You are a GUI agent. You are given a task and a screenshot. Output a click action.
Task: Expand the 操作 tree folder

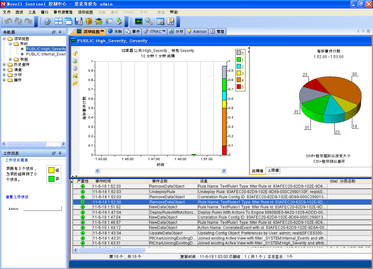(4, 80)
